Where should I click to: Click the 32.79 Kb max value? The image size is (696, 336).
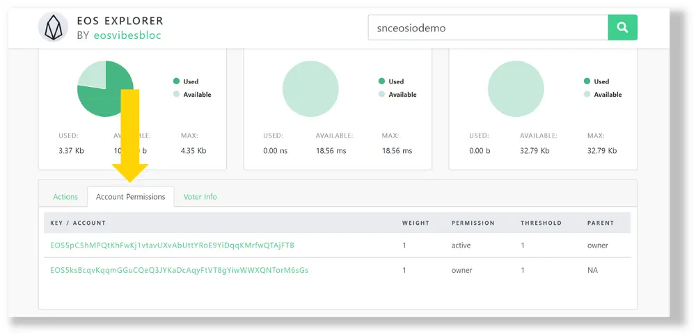tap(602, 150)
